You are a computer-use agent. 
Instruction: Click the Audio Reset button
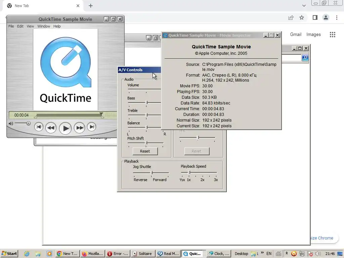click(x=145, y=151)
